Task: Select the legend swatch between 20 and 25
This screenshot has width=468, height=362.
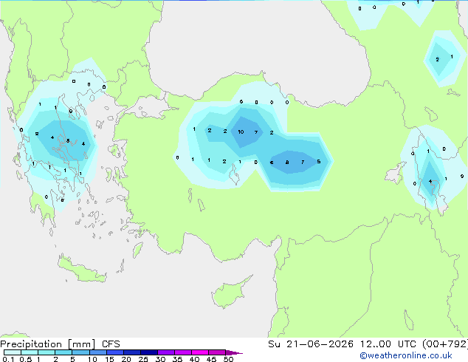Action: tap(131, 352)
